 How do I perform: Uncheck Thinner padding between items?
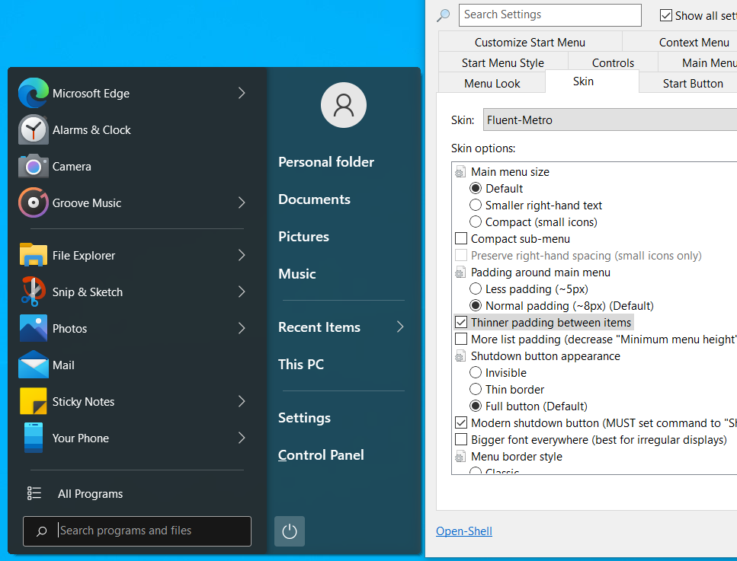(461, 323)
